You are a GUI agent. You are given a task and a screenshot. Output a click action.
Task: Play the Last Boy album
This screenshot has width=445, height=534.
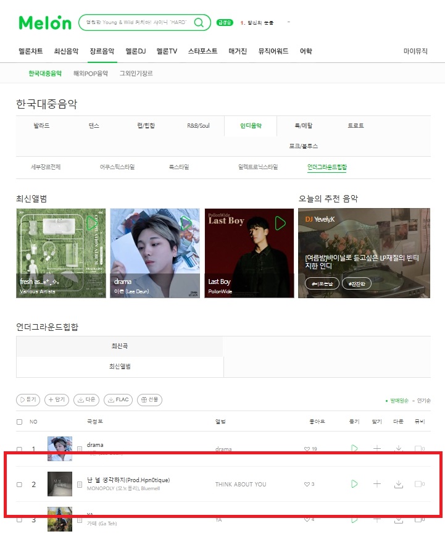[280, 223]
